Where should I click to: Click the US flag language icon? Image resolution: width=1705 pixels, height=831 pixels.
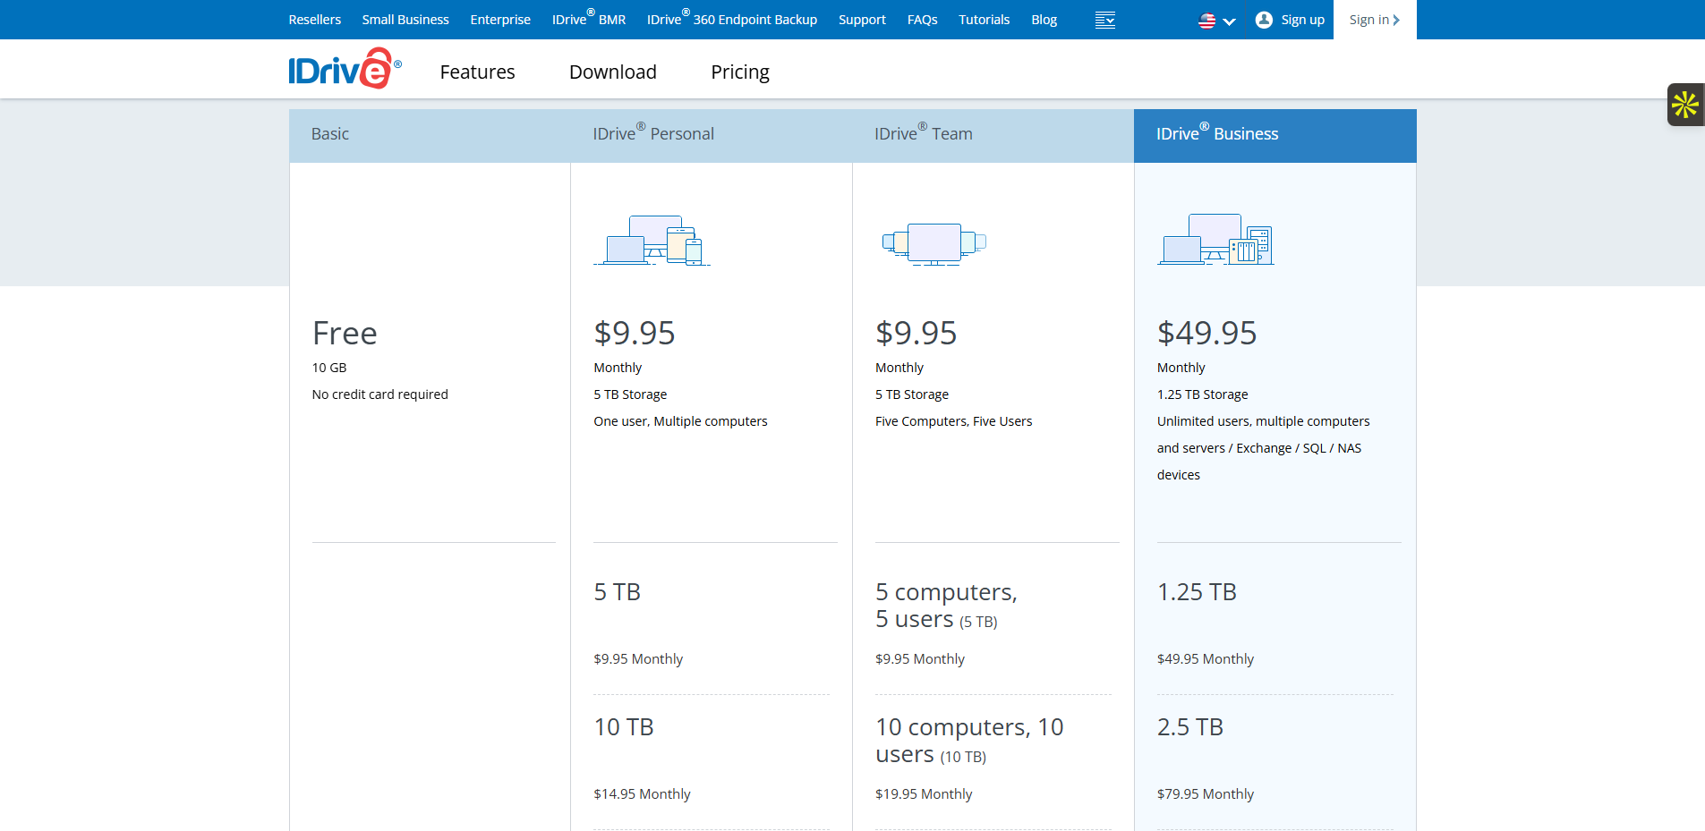pos(1206,21)
